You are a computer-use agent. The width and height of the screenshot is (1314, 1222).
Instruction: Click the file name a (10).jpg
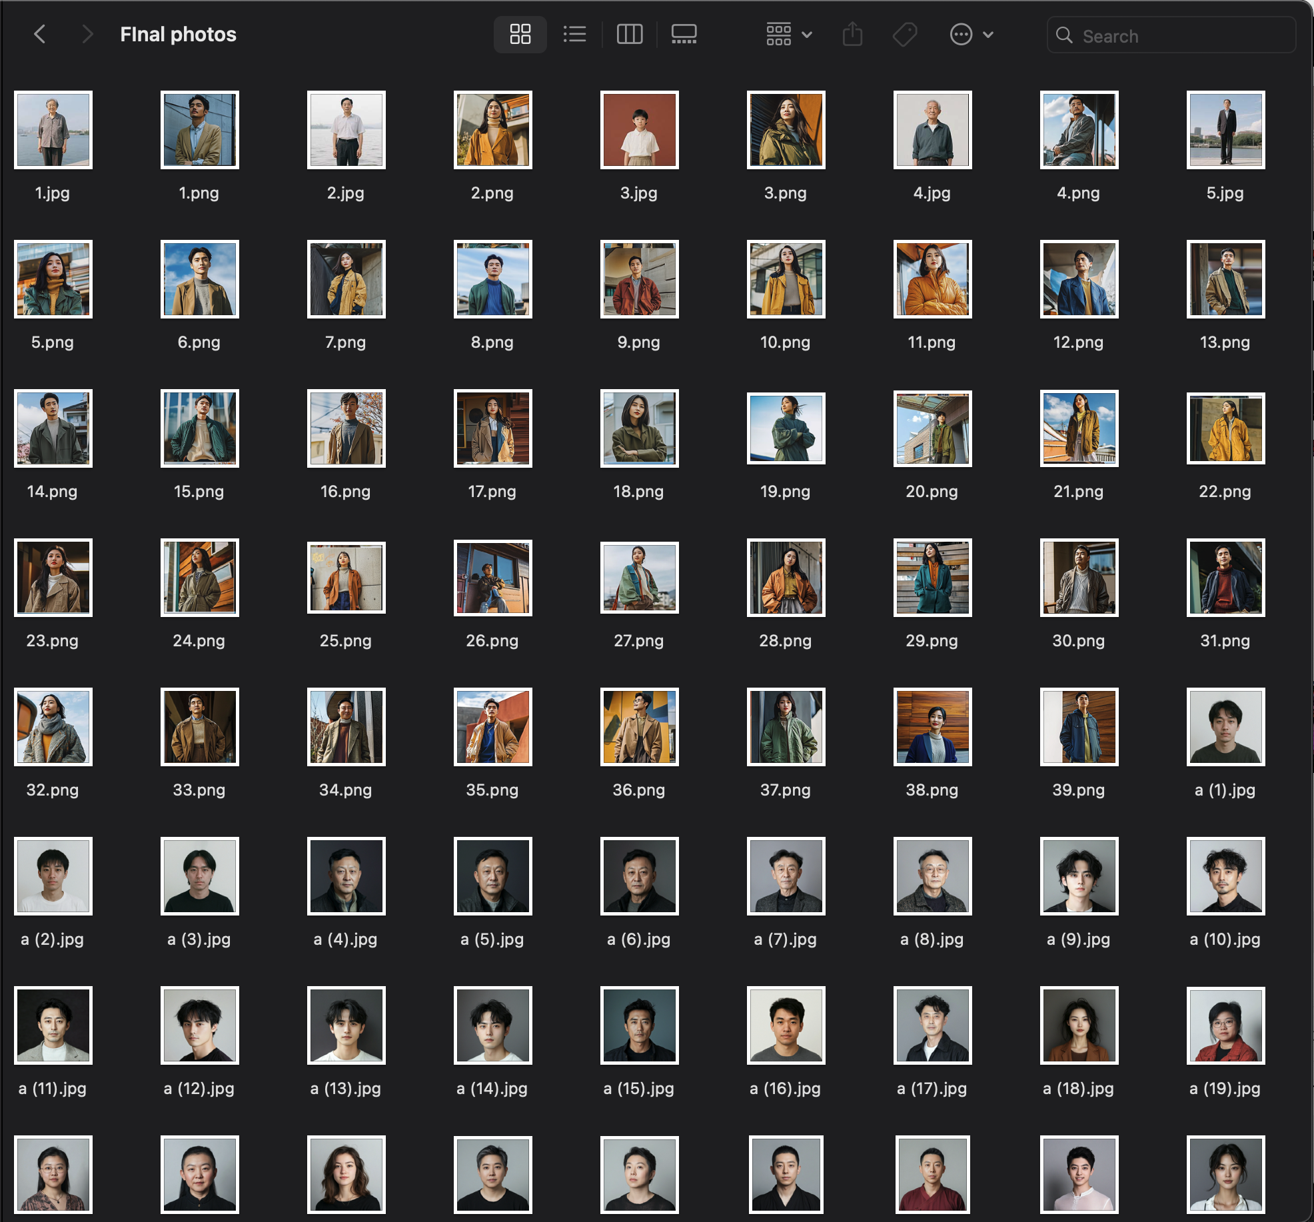click(1225, 939)
